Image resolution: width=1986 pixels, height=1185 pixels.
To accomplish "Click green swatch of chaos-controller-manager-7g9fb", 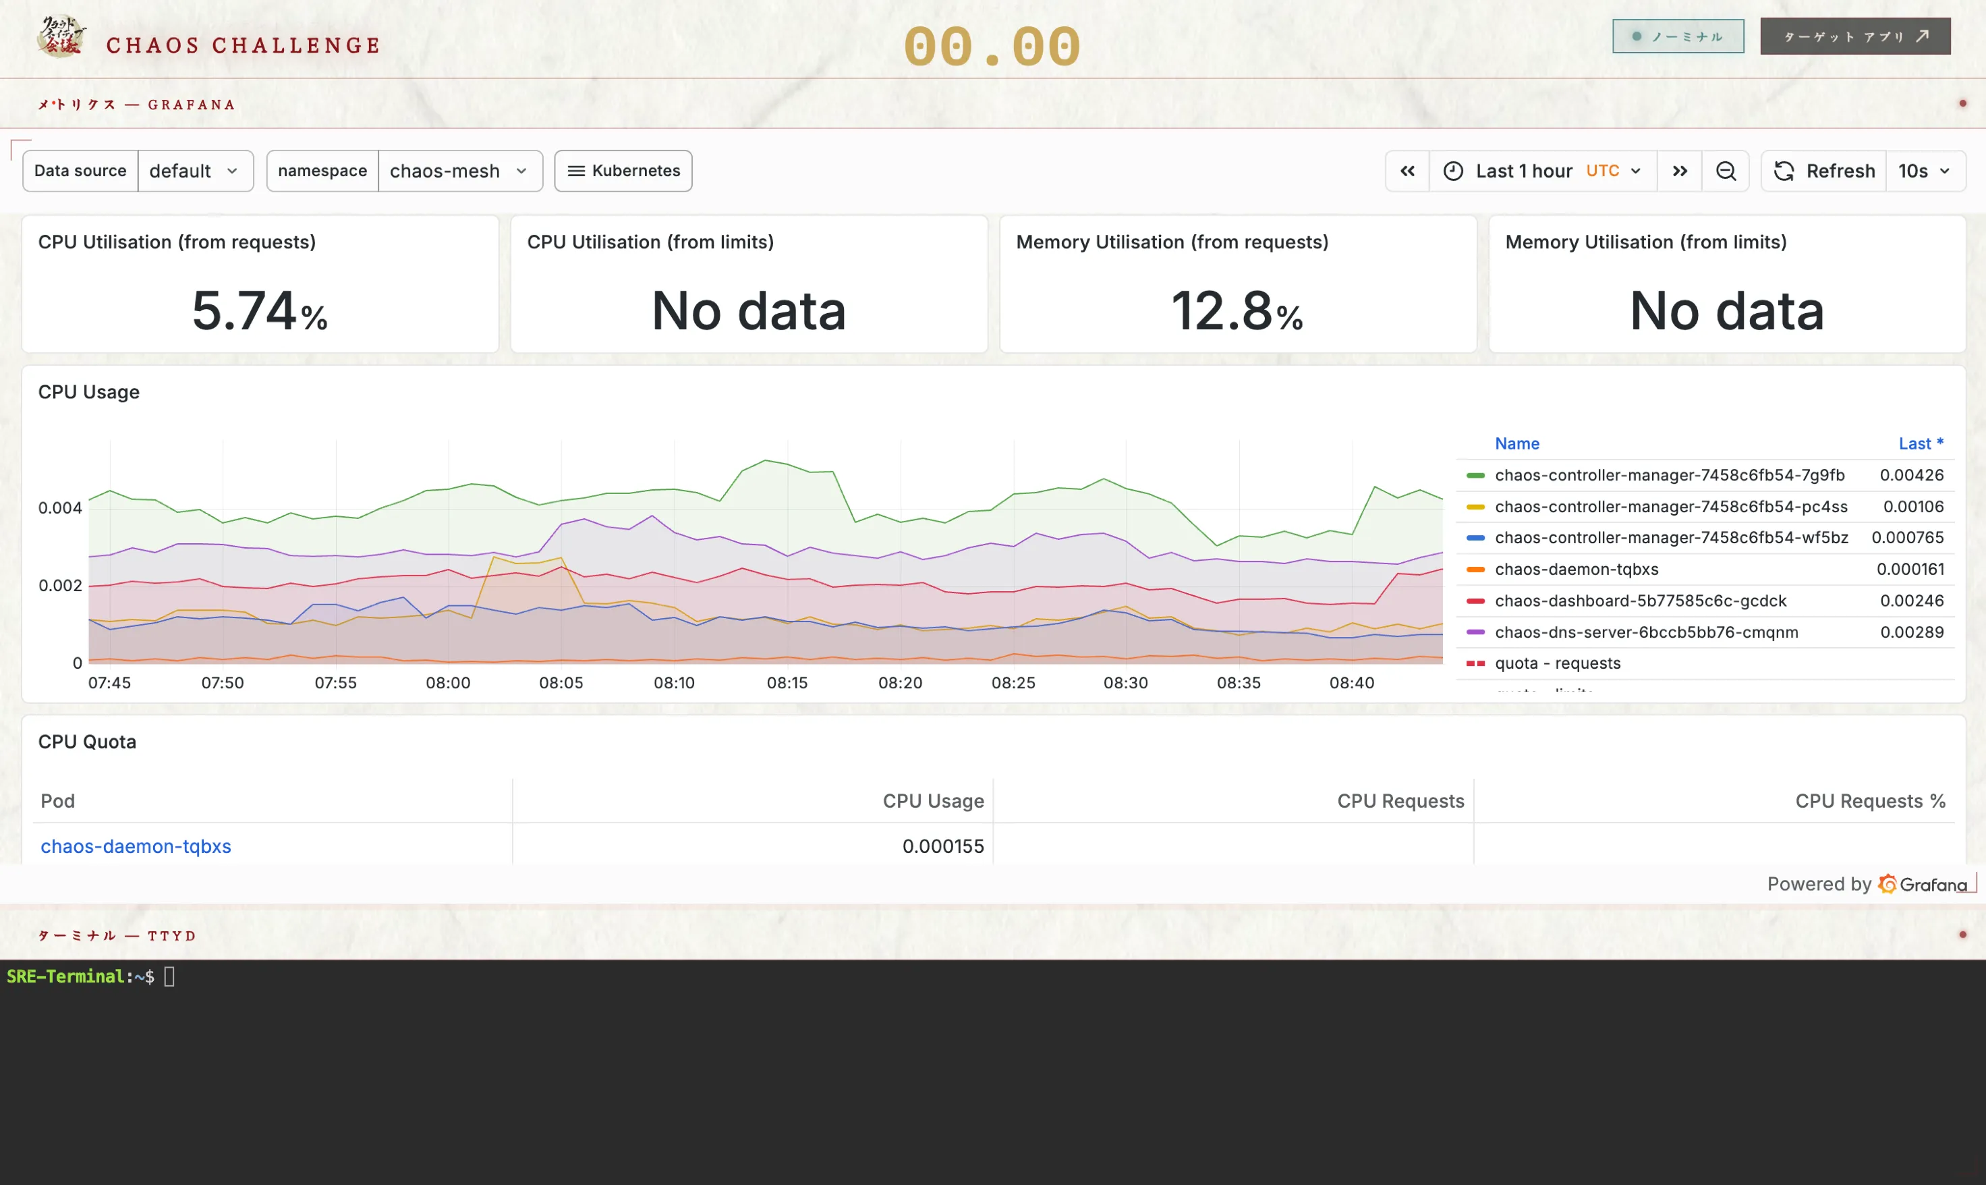I will pyautogui.click(x=1475, y=475).
